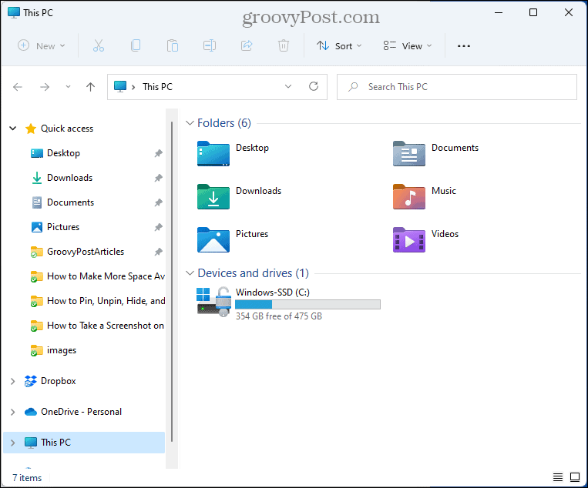Switch to details view icon in status bar
Image resolution: width=588 pixels, height=488 pixels.
click(x=558, y=477)
